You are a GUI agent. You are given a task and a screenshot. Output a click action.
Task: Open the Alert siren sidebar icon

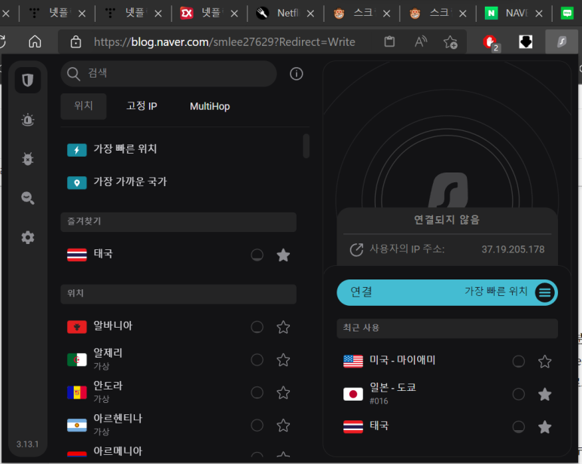28,120
